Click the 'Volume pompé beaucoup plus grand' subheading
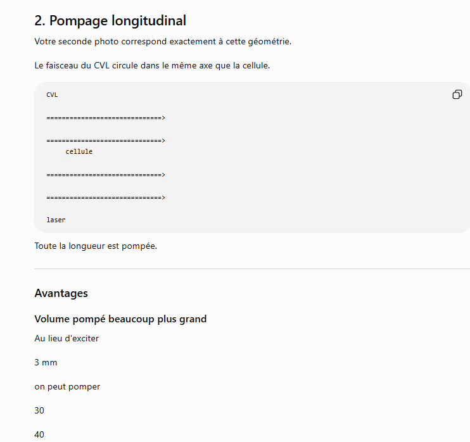The width and height of the screenshot is (470, 442). [120, 319]
